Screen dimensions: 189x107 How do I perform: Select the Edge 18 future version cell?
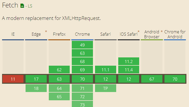click(x=36, y=88)
